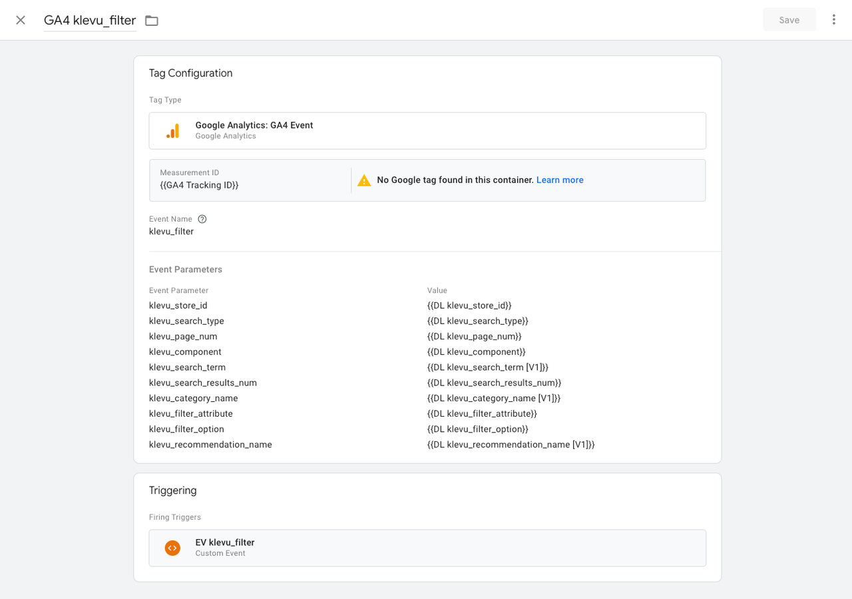
Task: Click the {{GA4 Tracking ID}} measurement ID value
Action: [x=199, y=185]
